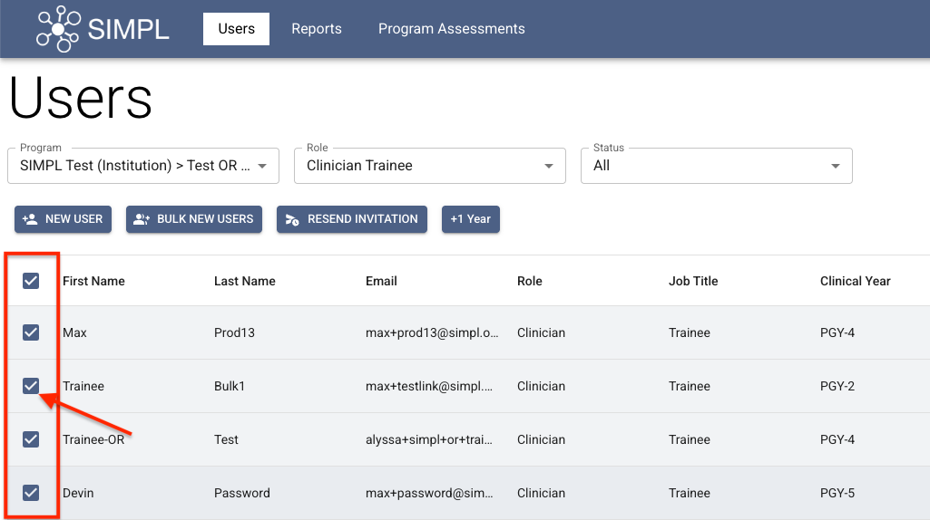Go to Program Assessments tab
The image size is (930, 520).
pyautogui.click(x=451, y=29)
